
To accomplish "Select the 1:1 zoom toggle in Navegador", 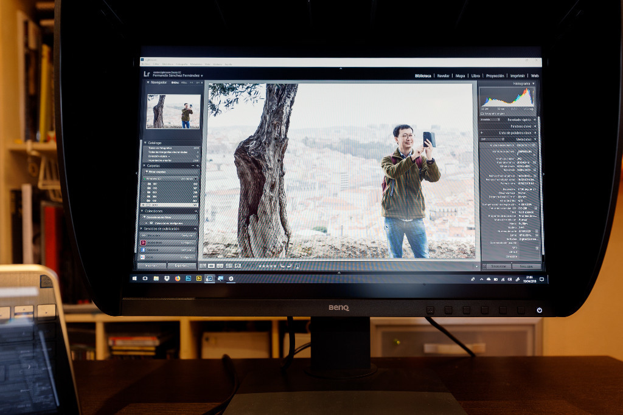I will pos(191,83).
